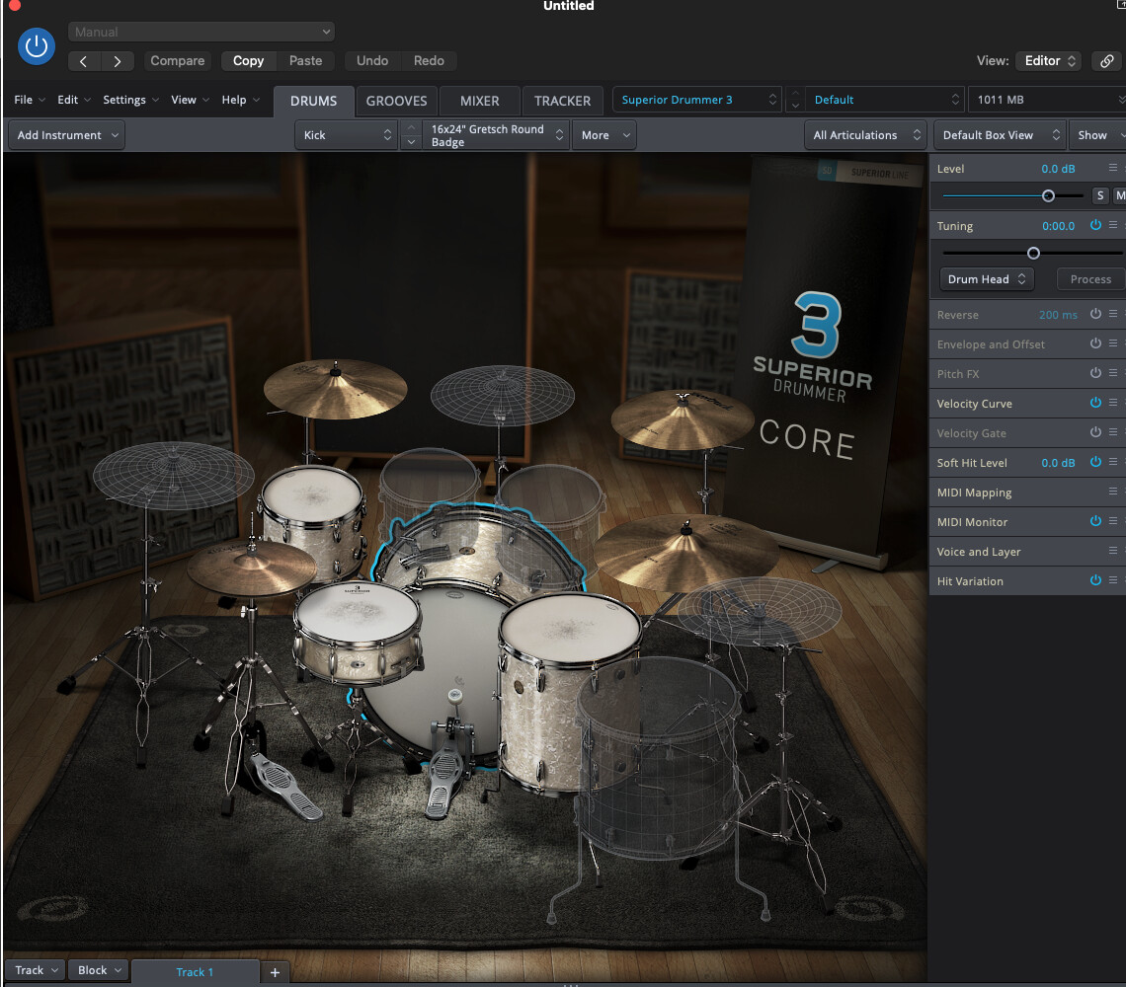Adjust the Tuning slider handle
This screenshot has height=987, width=1126.
(x=1032, y=253)
